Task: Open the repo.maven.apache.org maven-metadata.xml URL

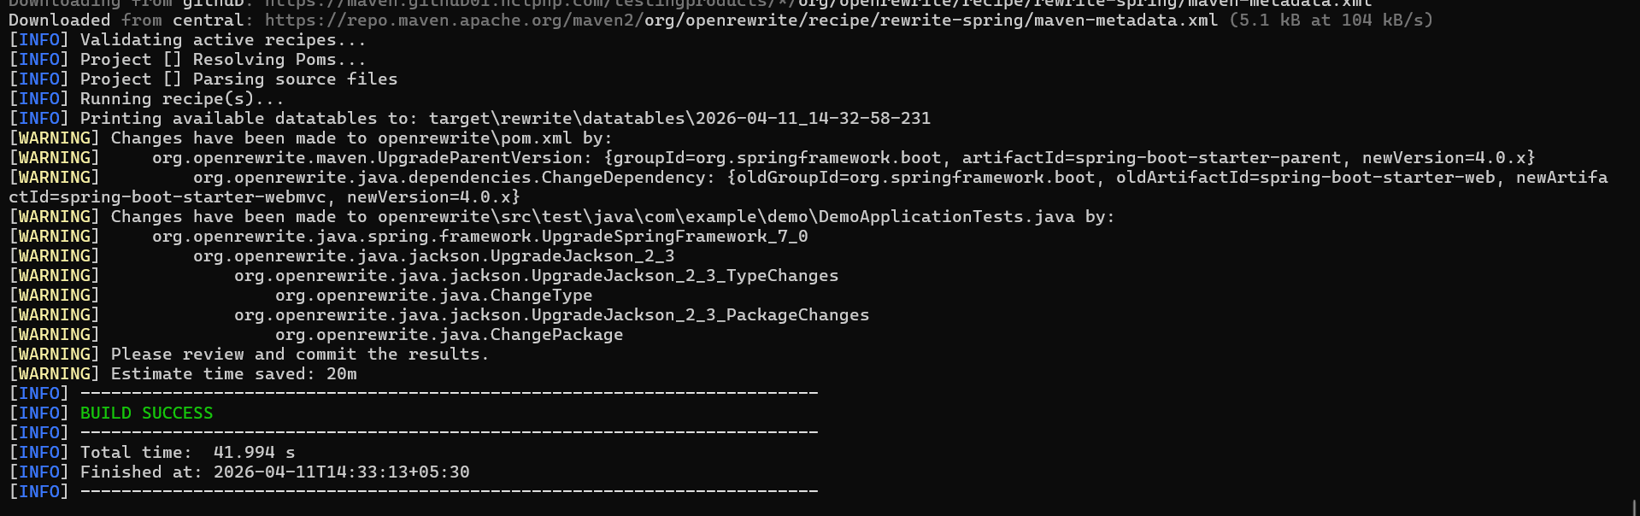Action: coord(740,20)
